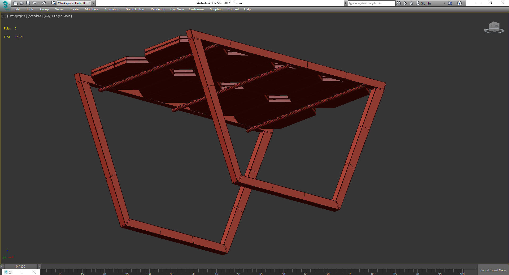Click the FPS: 47,228 statistic text
The image size is (509, 275).
tap(14, 37)
